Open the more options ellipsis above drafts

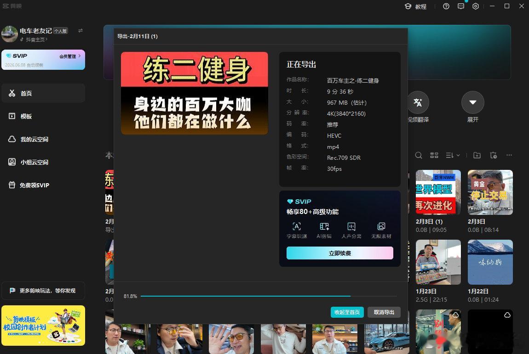(509, 155)
